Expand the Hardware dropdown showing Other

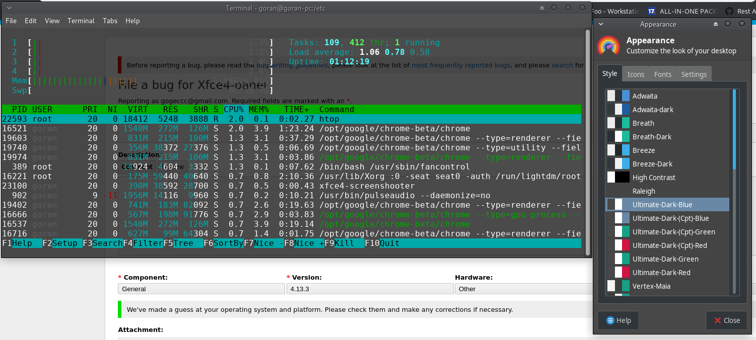(x=524, y=289)
